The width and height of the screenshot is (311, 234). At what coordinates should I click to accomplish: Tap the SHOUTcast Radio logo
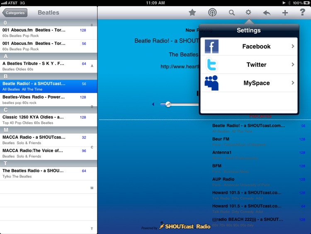(x=185, y=226)
